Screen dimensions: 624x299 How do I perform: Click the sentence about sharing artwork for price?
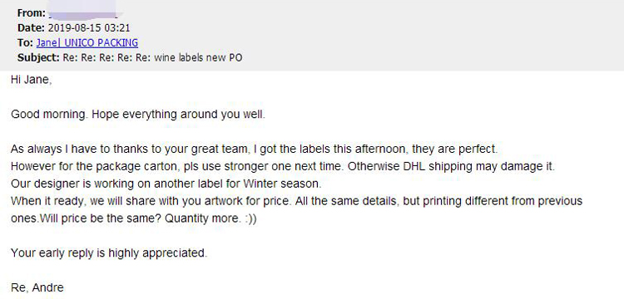(x=152, y=201)
